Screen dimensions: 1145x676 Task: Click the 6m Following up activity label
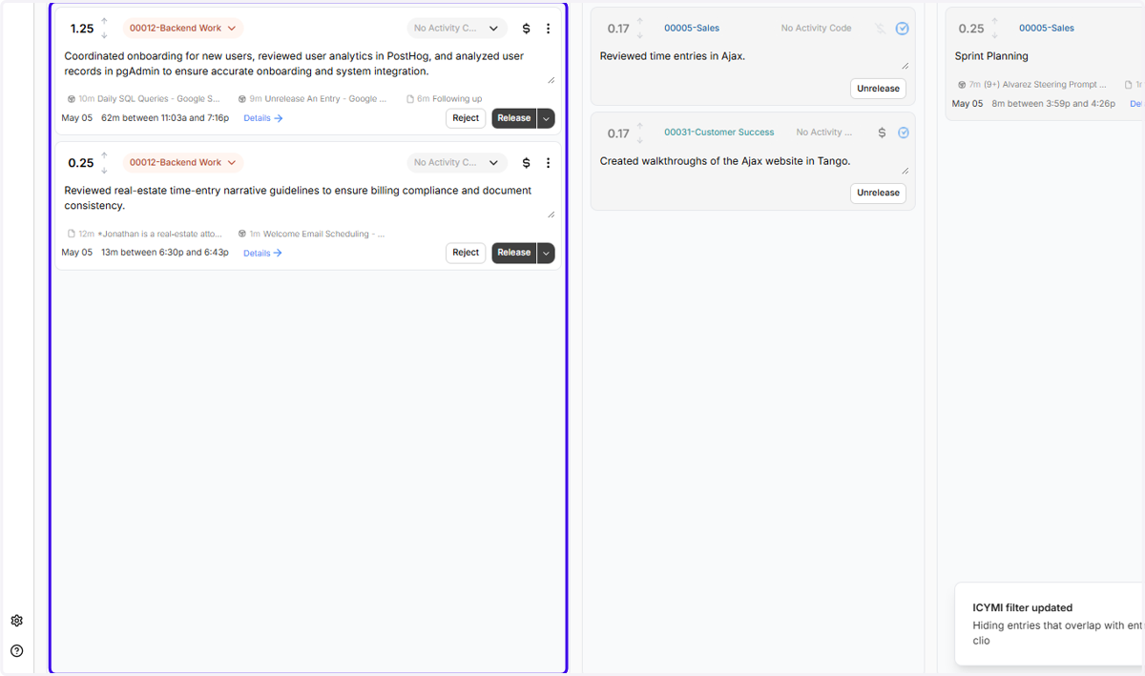(x=449, y=99)
